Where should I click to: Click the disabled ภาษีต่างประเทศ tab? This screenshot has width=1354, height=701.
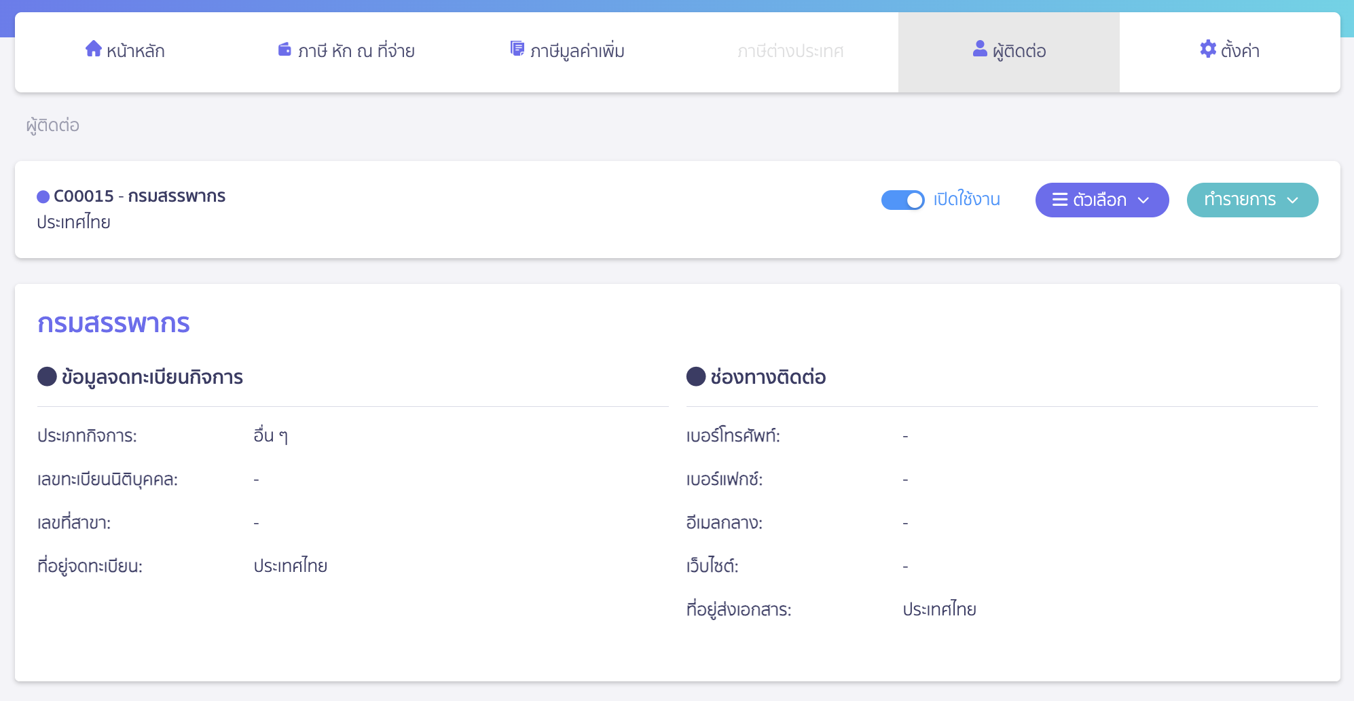click(790, 52)
